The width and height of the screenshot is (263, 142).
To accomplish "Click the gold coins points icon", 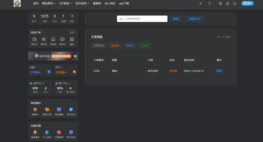I will point(74,72).
